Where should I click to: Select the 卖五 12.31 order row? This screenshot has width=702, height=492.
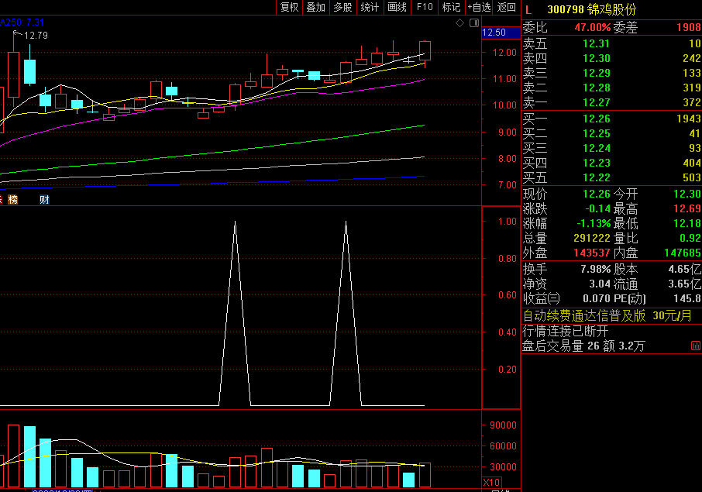tap(611, 43)
